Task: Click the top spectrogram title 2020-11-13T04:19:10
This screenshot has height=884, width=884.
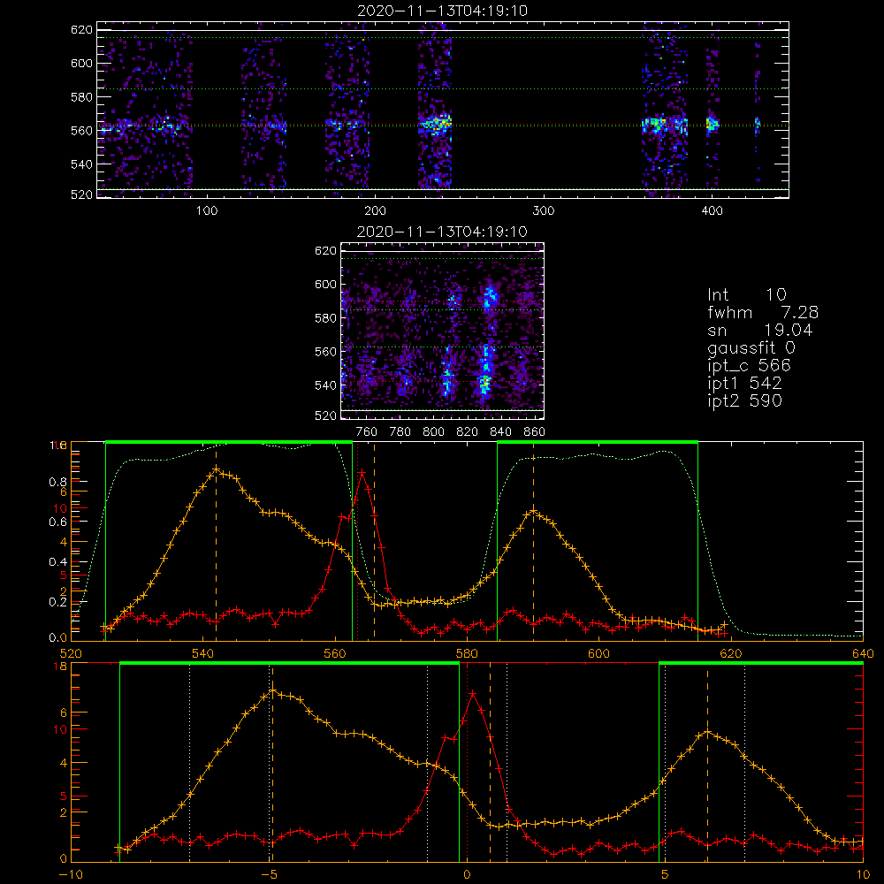Action: [x=443, y=11]
